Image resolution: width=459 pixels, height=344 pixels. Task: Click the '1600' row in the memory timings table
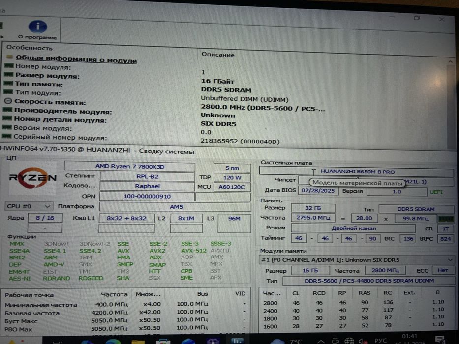click(353, 325)
